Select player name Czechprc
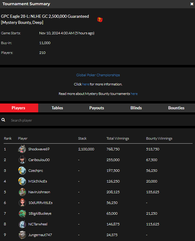Viewport: 195px width, 241px height. pos(35,171)
